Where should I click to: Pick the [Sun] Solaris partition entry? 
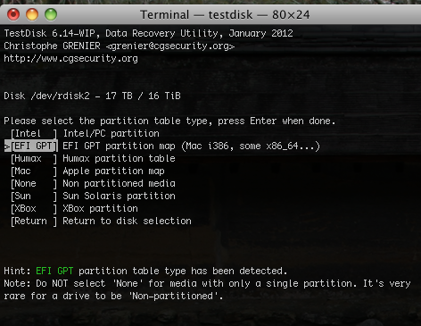click(34, 196)
